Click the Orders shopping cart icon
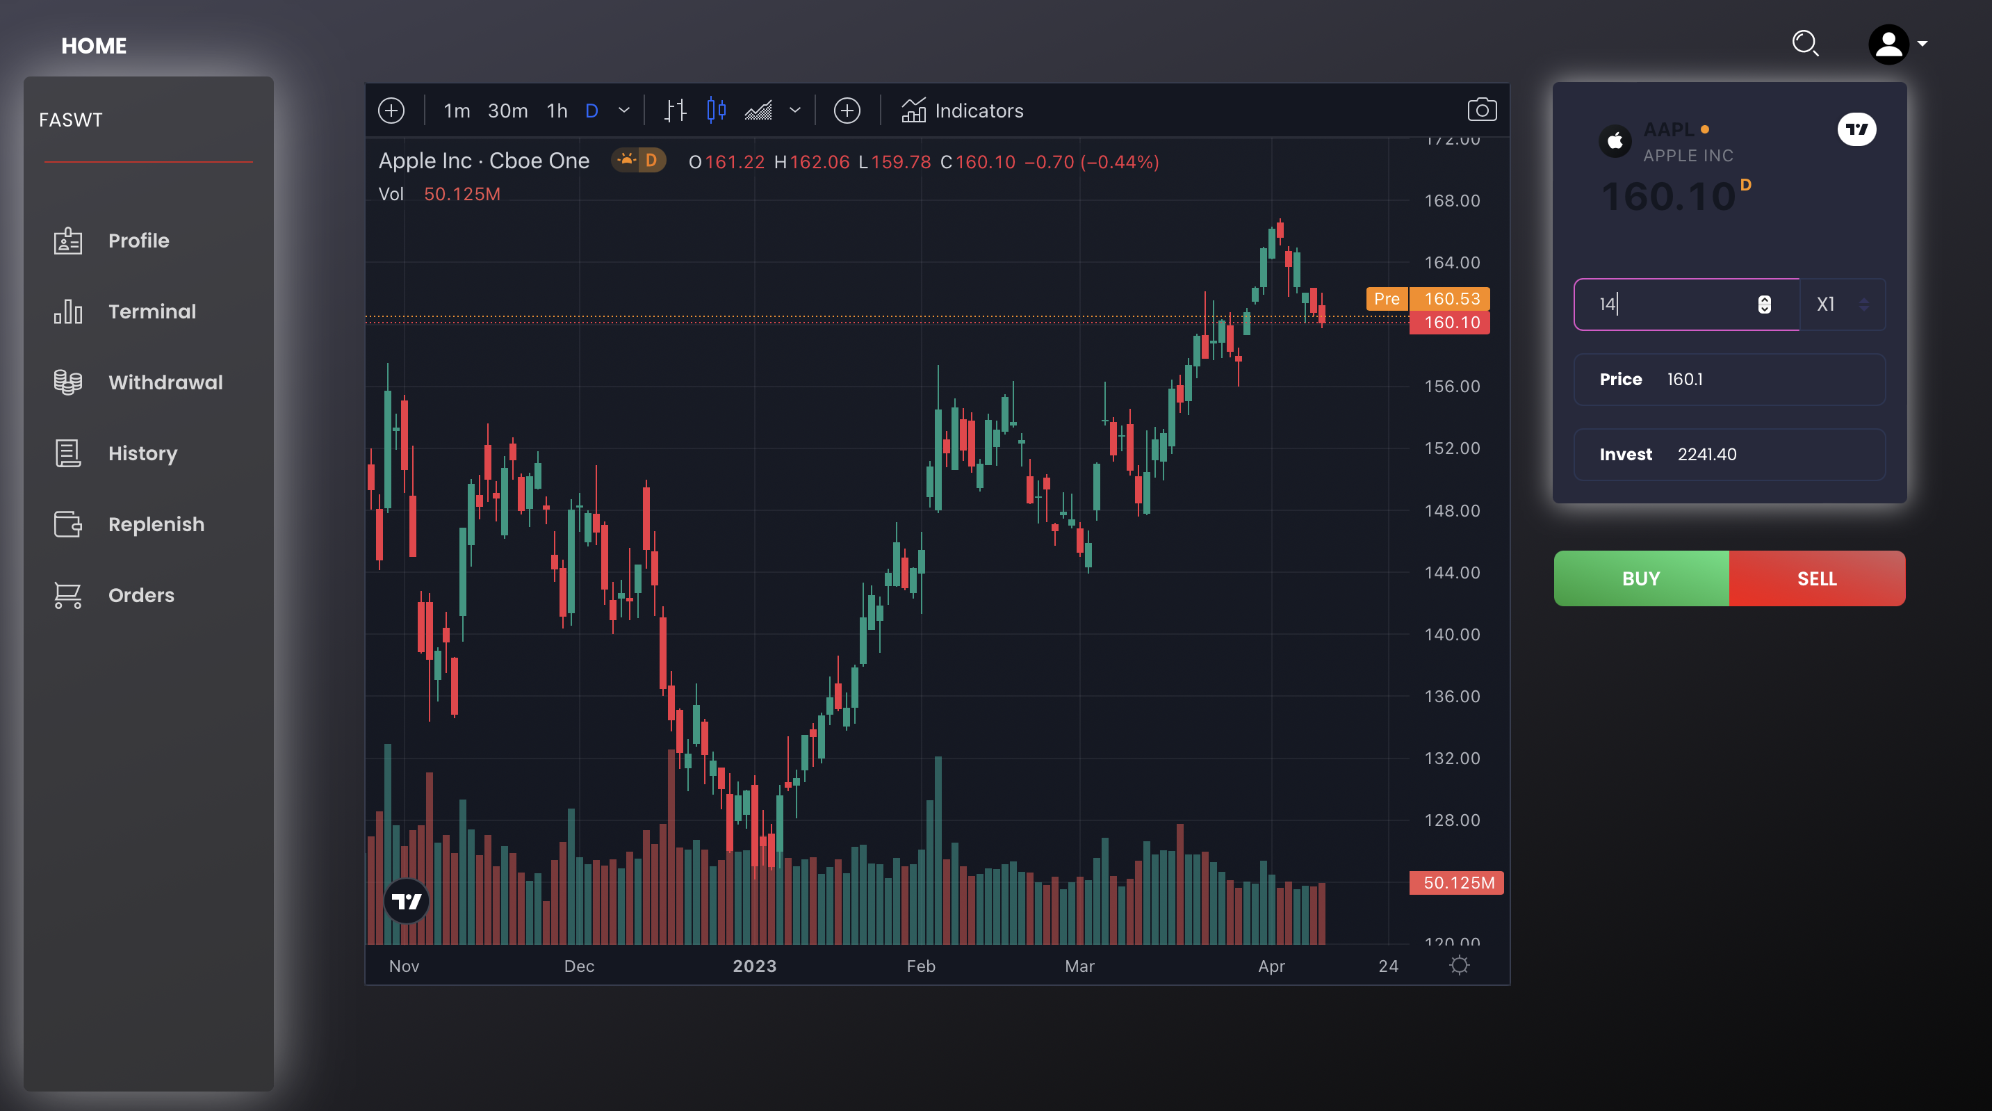1992x1111 pixels. 68,595
